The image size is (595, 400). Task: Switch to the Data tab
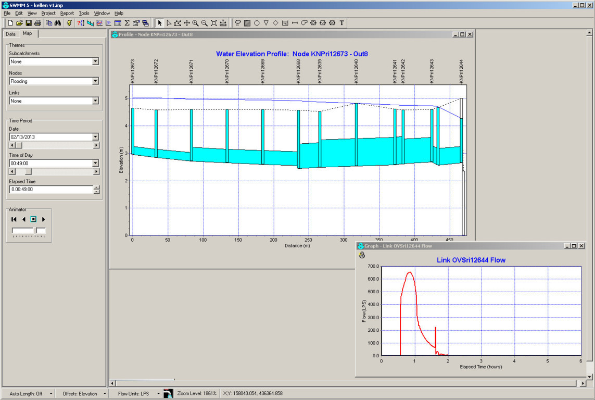[10, 34]
